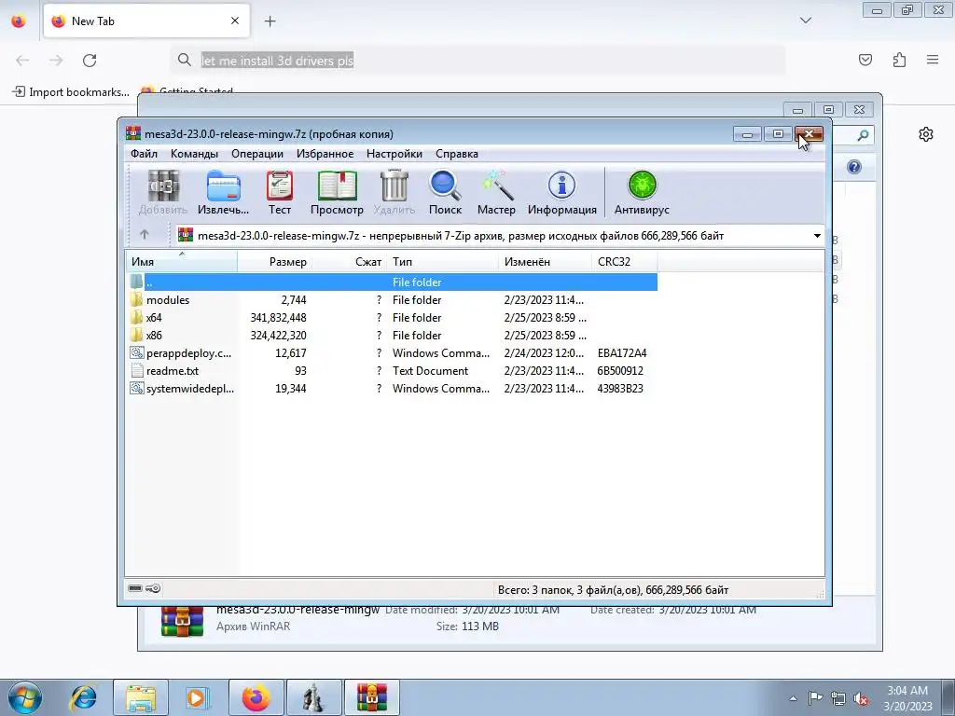Sort by Сжат column header

coord(350,262)
